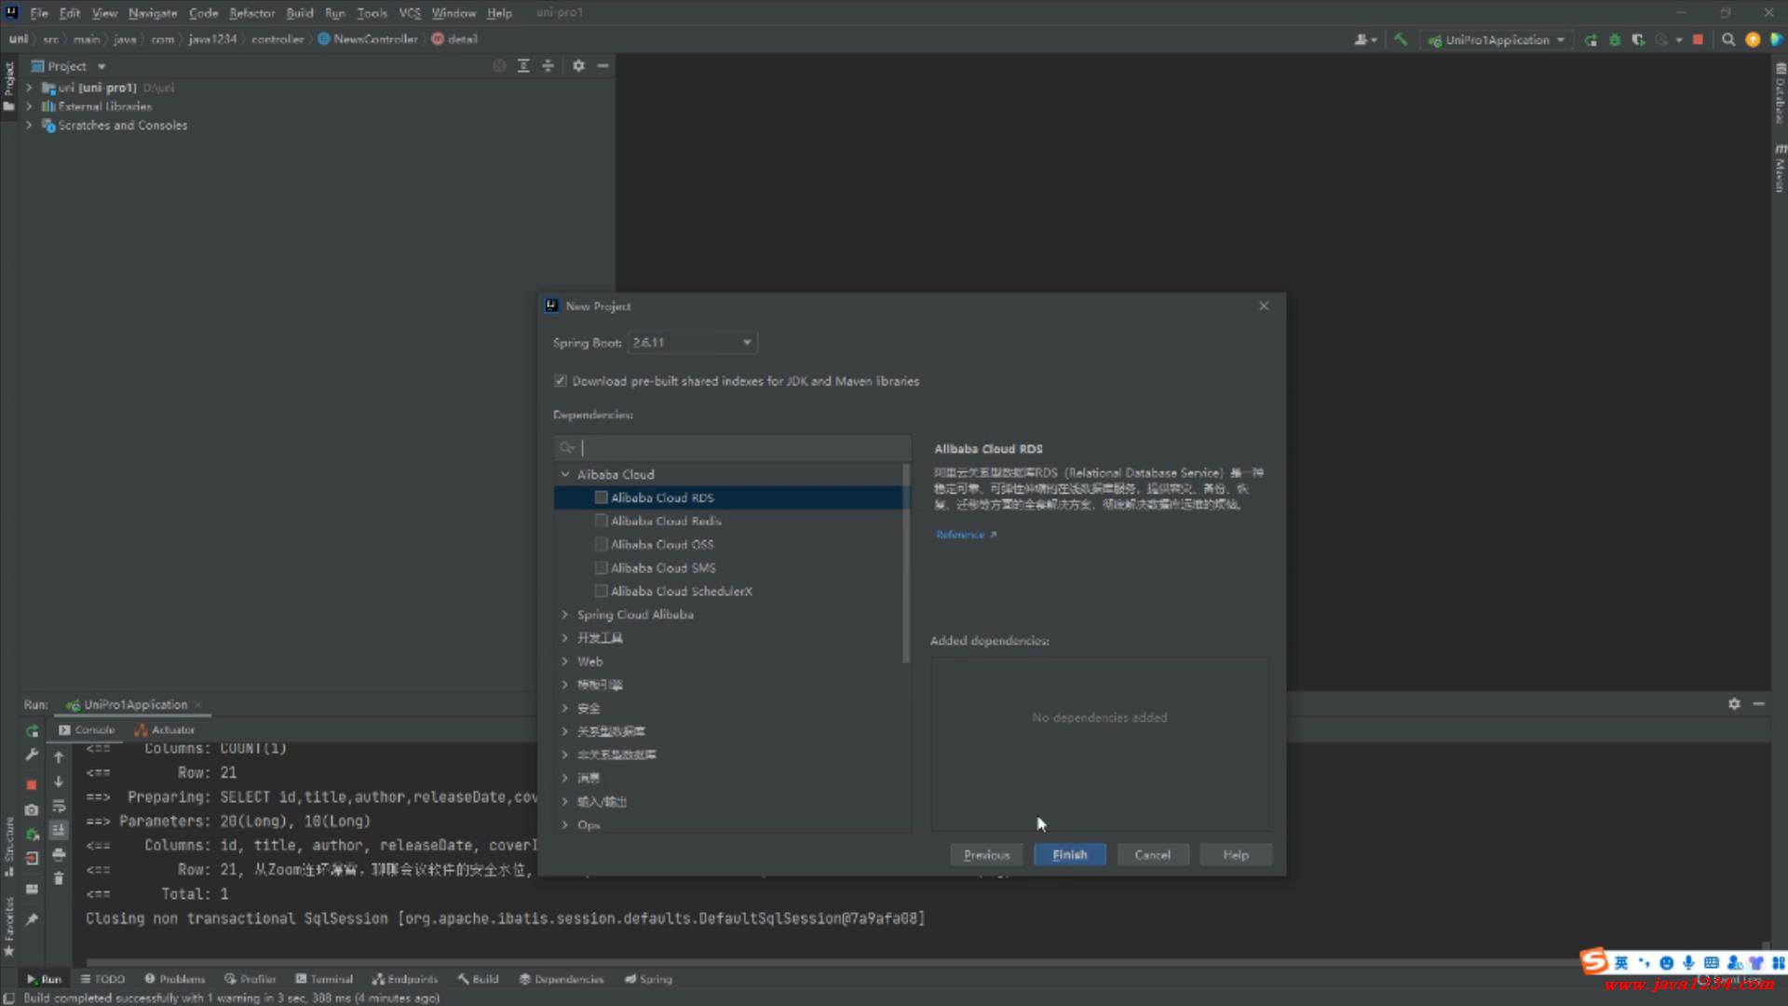Open the File menu

[38, 13]
